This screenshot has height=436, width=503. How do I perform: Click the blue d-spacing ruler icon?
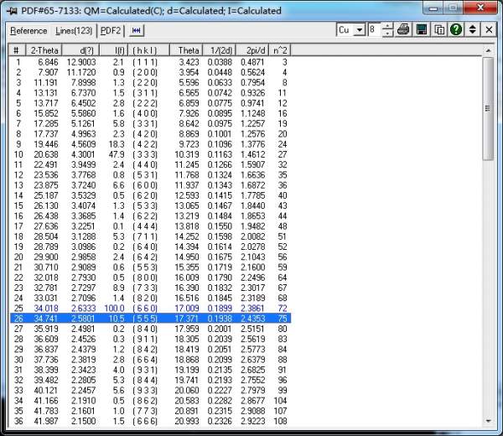pos(137,30)
